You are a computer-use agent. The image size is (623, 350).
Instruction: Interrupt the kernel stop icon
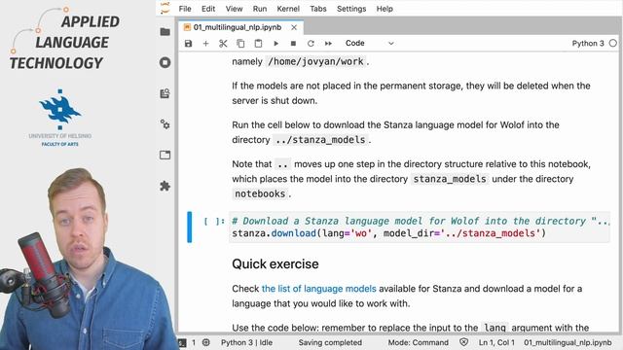pos(293,43)
